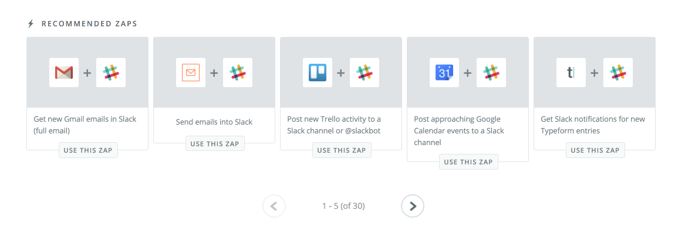Go to previous page of zaps

(274, 206)
